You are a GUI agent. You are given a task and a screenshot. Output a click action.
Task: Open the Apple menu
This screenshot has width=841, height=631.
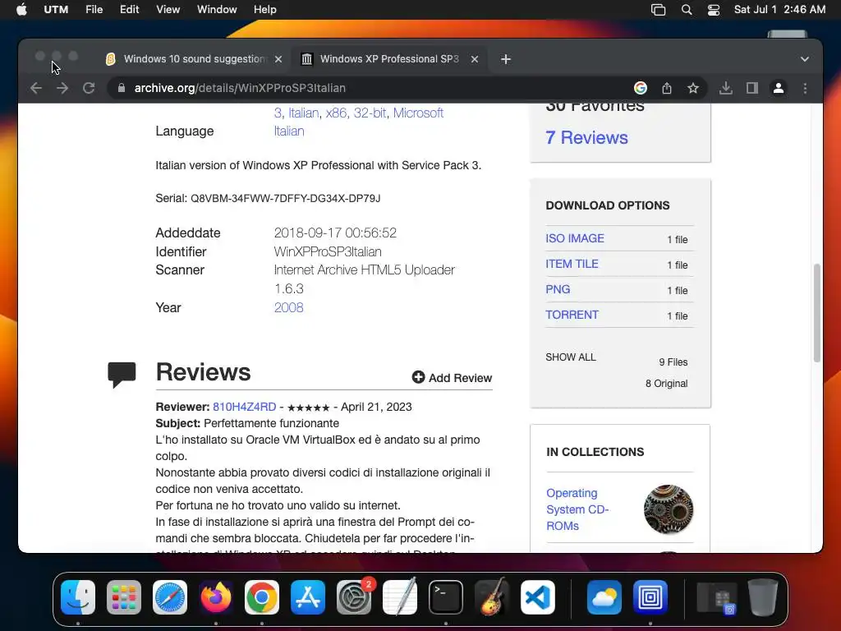[21, 9]
